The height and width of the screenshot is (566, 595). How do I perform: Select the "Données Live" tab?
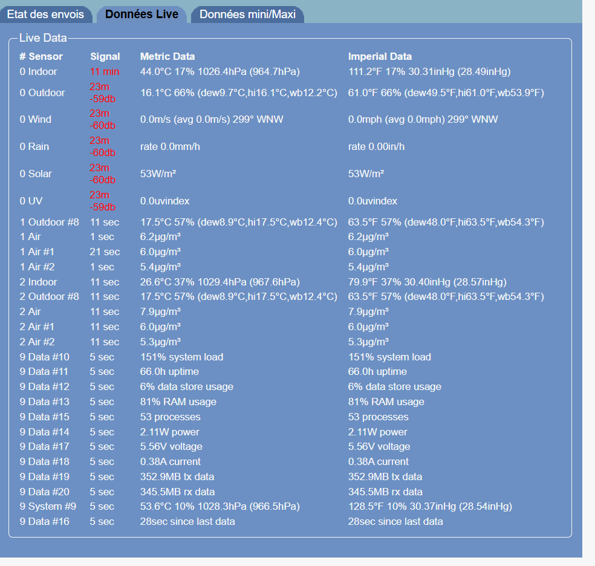pos(141,15)
